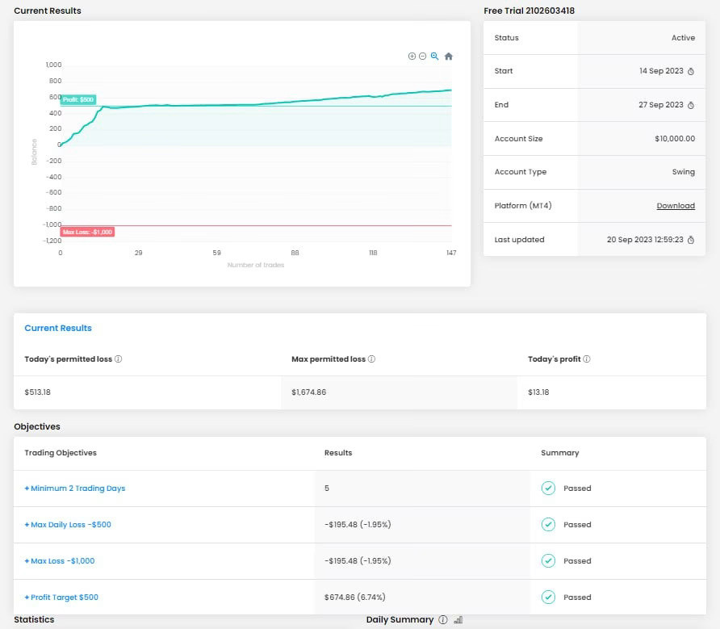Click the clock icon beside Last updated
The width and height of the screenshot is (720, 629).
click(x=691, y=240)
